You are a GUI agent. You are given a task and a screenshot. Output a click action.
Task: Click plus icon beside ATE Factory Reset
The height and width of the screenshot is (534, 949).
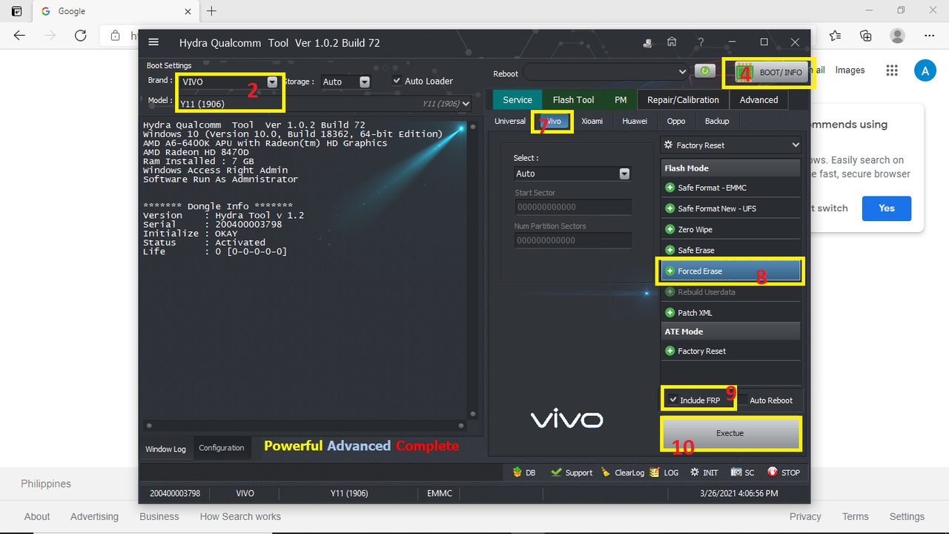[670, 351]
